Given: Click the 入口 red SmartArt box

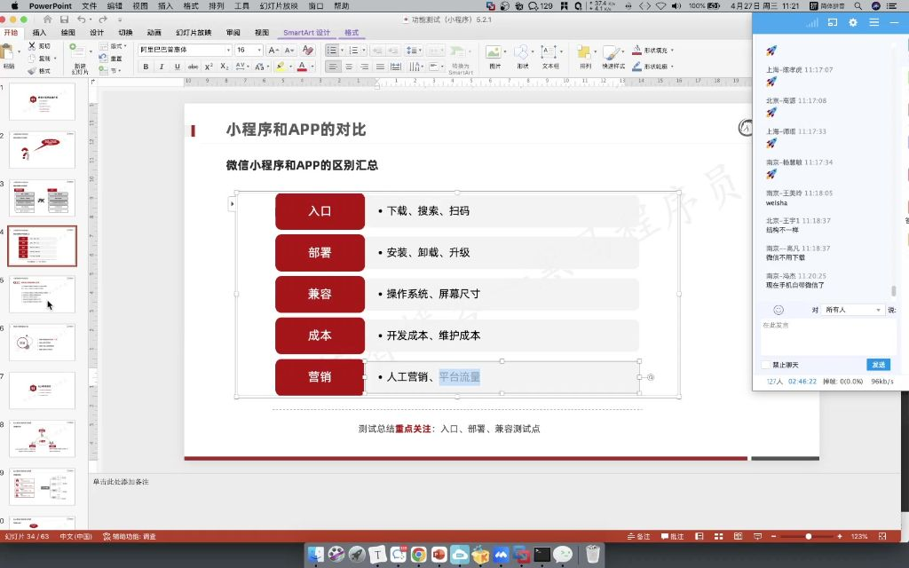Looking at the screenshot, I should (320, 211).
